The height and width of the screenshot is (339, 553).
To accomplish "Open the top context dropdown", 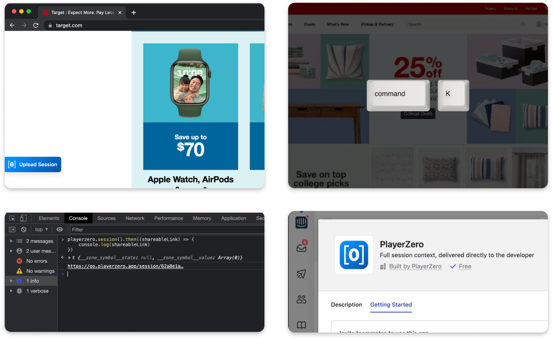I will (x=41, y=230).
